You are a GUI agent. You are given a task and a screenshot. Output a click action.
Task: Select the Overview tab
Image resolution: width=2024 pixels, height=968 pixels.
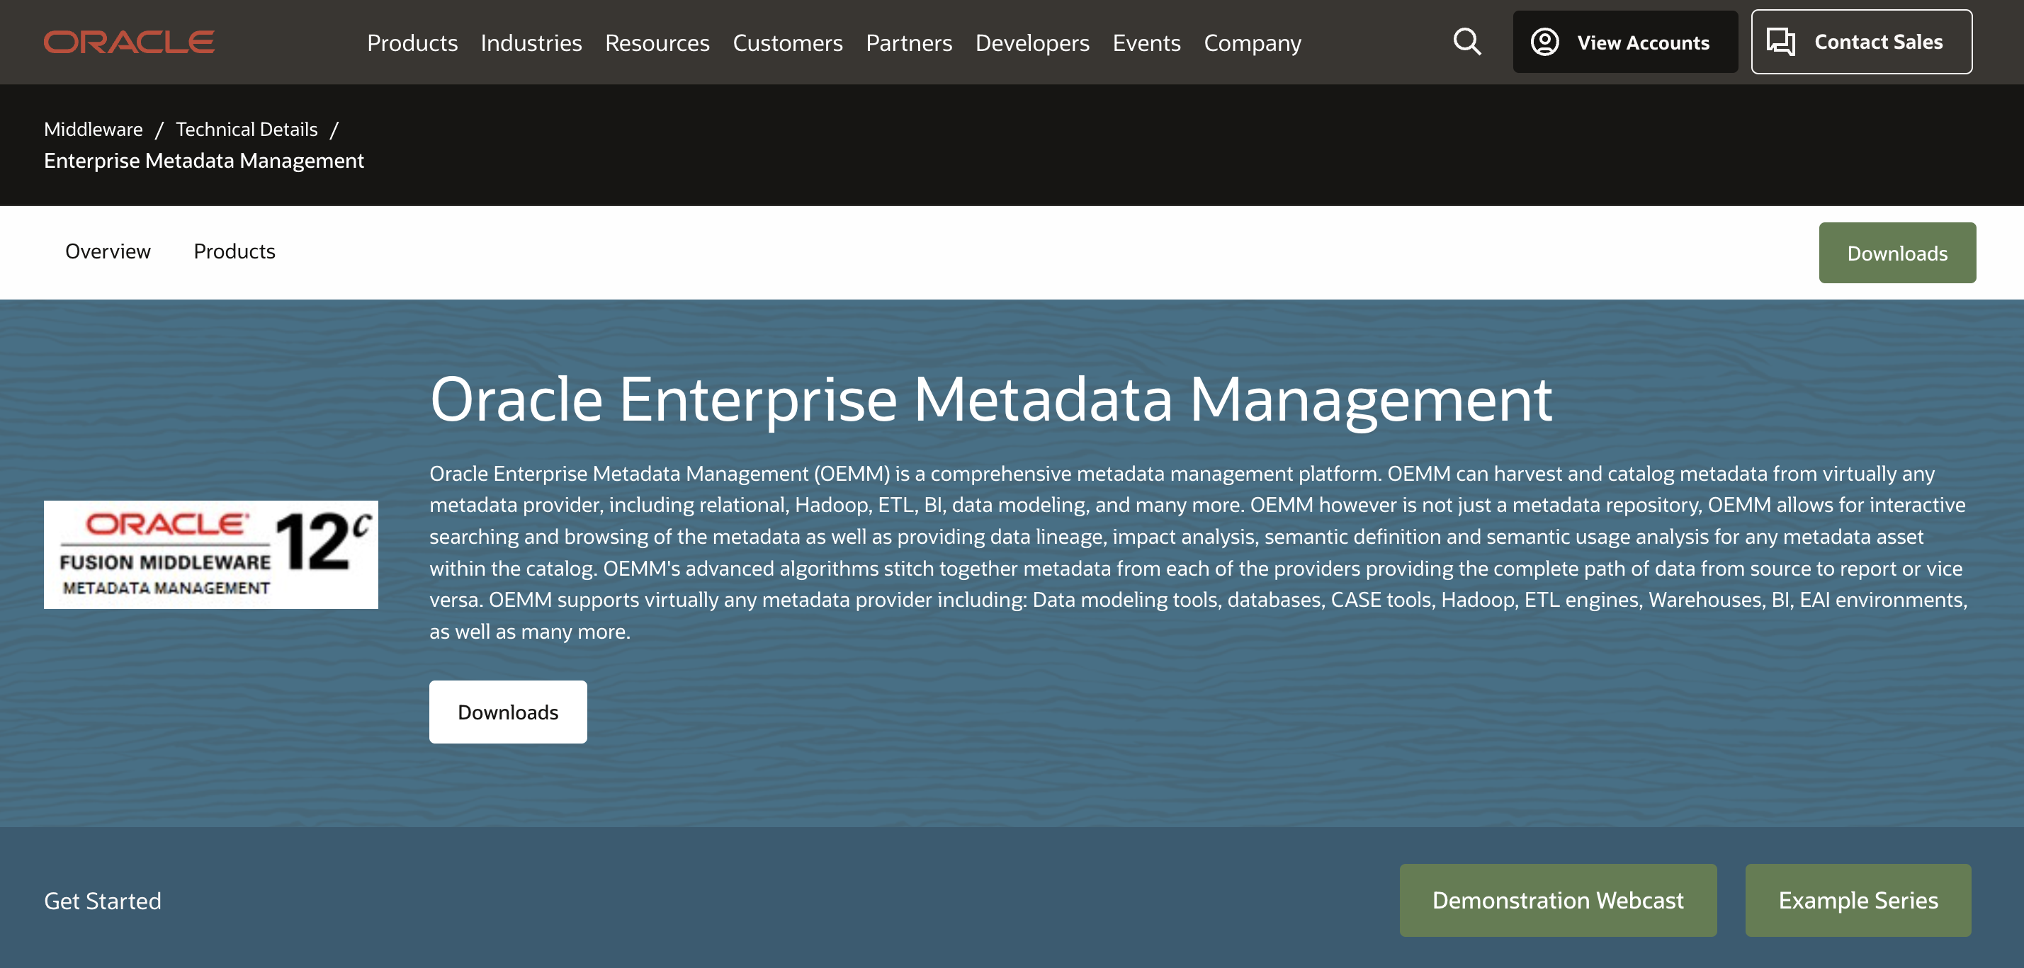pos(107,251)
